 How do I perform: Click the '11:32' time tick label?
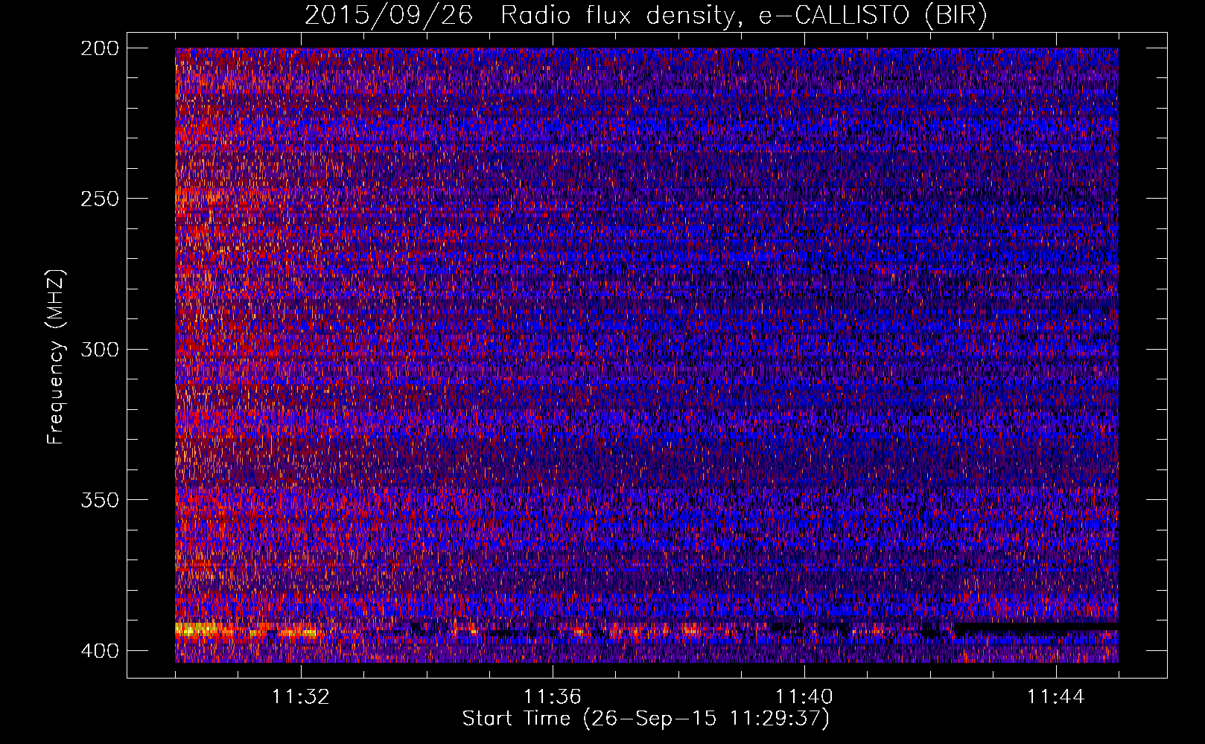pyautogui.click(x=301, y=697)
